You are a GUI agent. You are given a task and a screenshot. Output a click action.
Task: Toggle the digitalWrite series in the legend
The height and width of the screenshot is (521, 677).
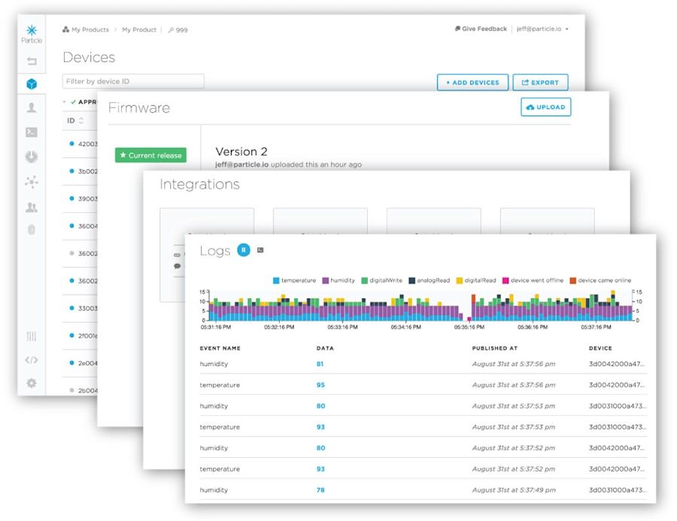coord(381,280)
